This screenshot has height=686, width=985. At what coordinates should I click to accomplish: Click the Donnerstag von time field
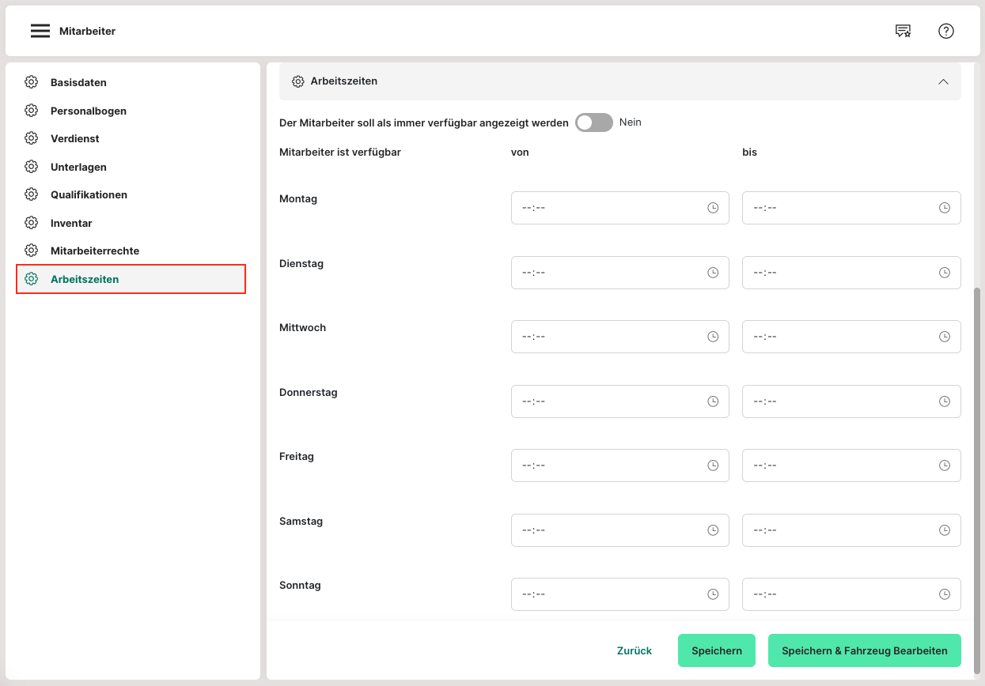click(x=609, y=401)
